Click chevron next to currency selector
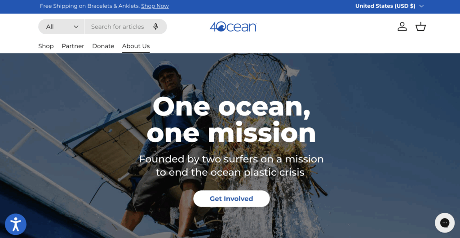The width and height of the screenshot is (460, 238). click(x=421, y=6)
